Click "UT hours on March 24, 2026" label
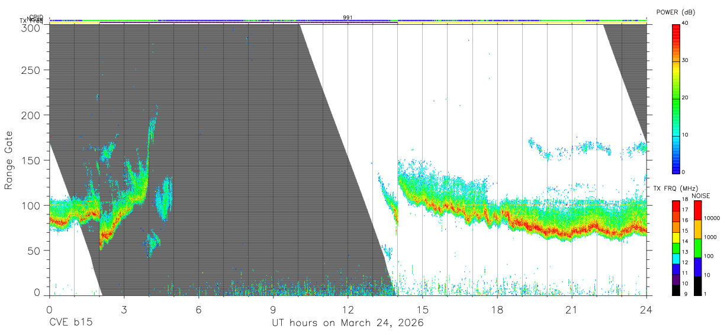Screen dimensions: 727x335 pyautogui.click(x=348, y=323)
